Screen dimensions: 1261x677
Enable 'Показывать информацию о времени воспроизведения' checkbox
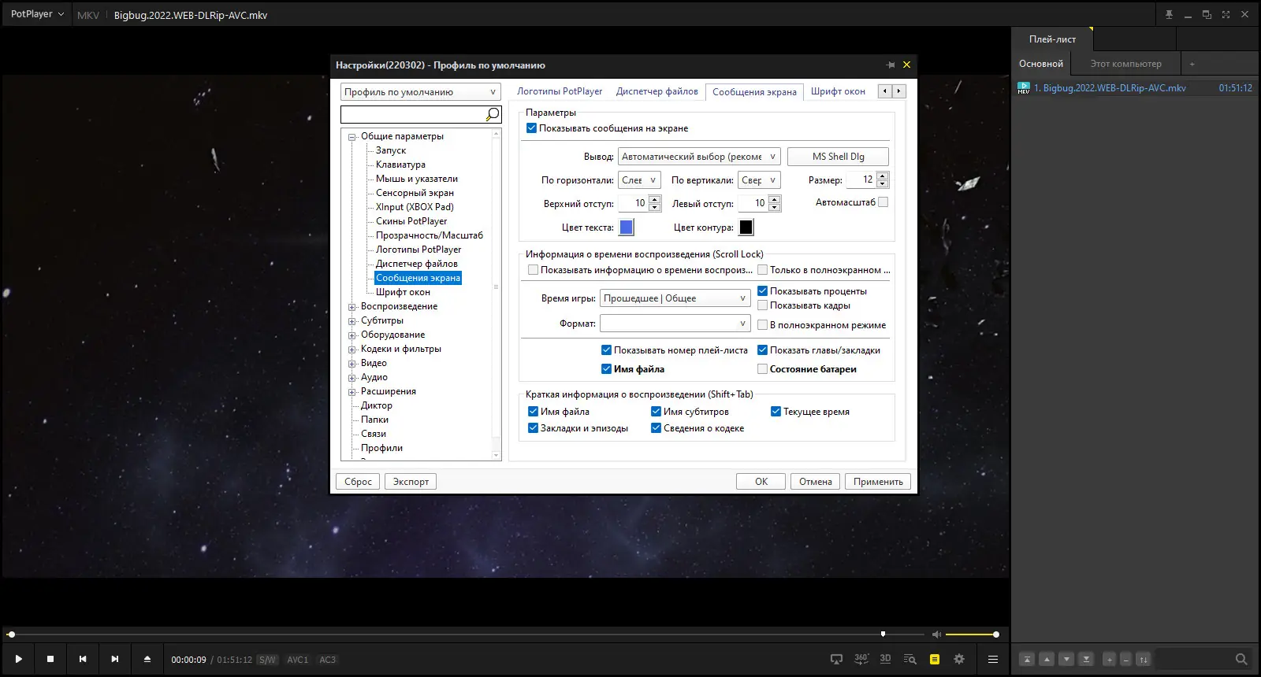click(533, 270)
